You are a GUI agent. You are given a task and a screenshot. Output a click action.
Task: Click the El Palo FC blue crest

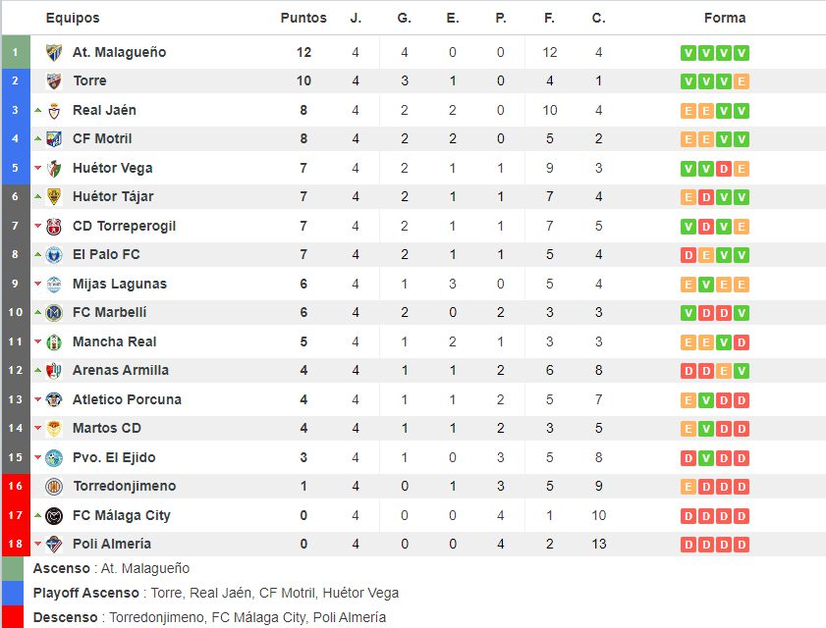[x=54, y=255]
